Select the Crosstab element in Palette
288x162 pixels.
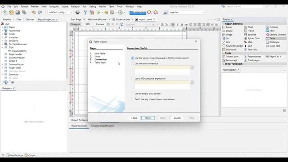pyautogui.click(x=272, y=27)
